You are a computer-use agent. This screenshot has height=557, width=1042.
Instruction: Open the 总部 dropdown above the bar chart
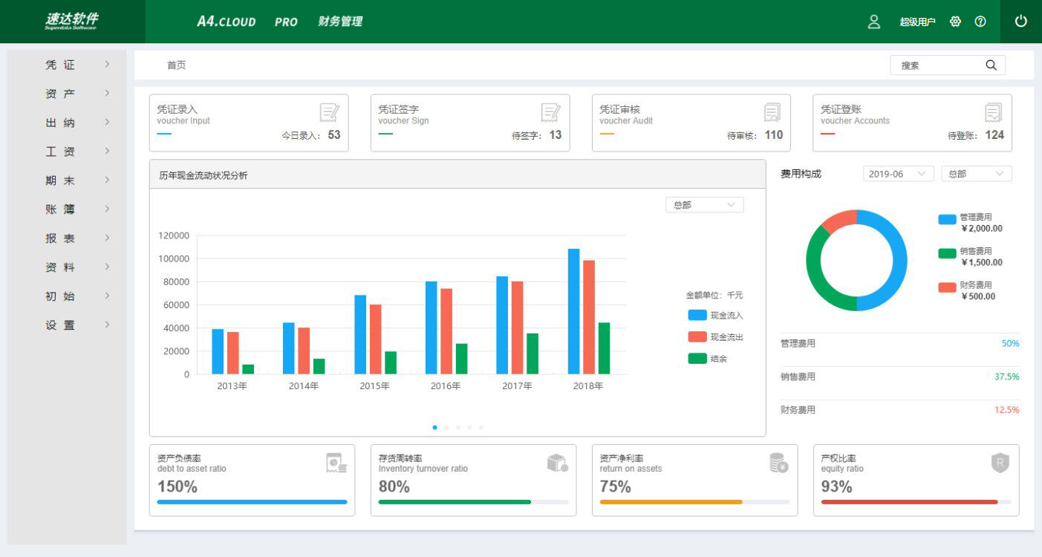703,204
